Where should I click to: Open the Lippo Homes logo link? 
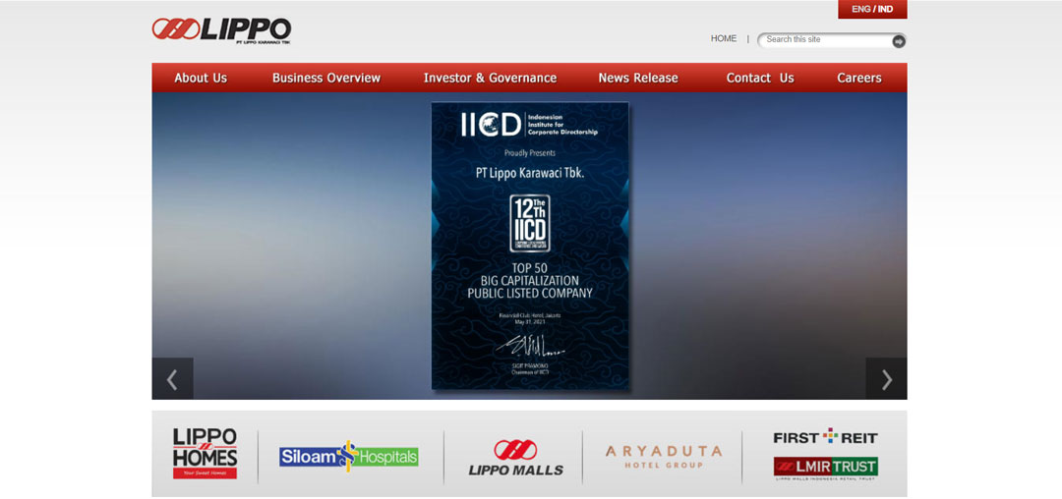[205, 453]
